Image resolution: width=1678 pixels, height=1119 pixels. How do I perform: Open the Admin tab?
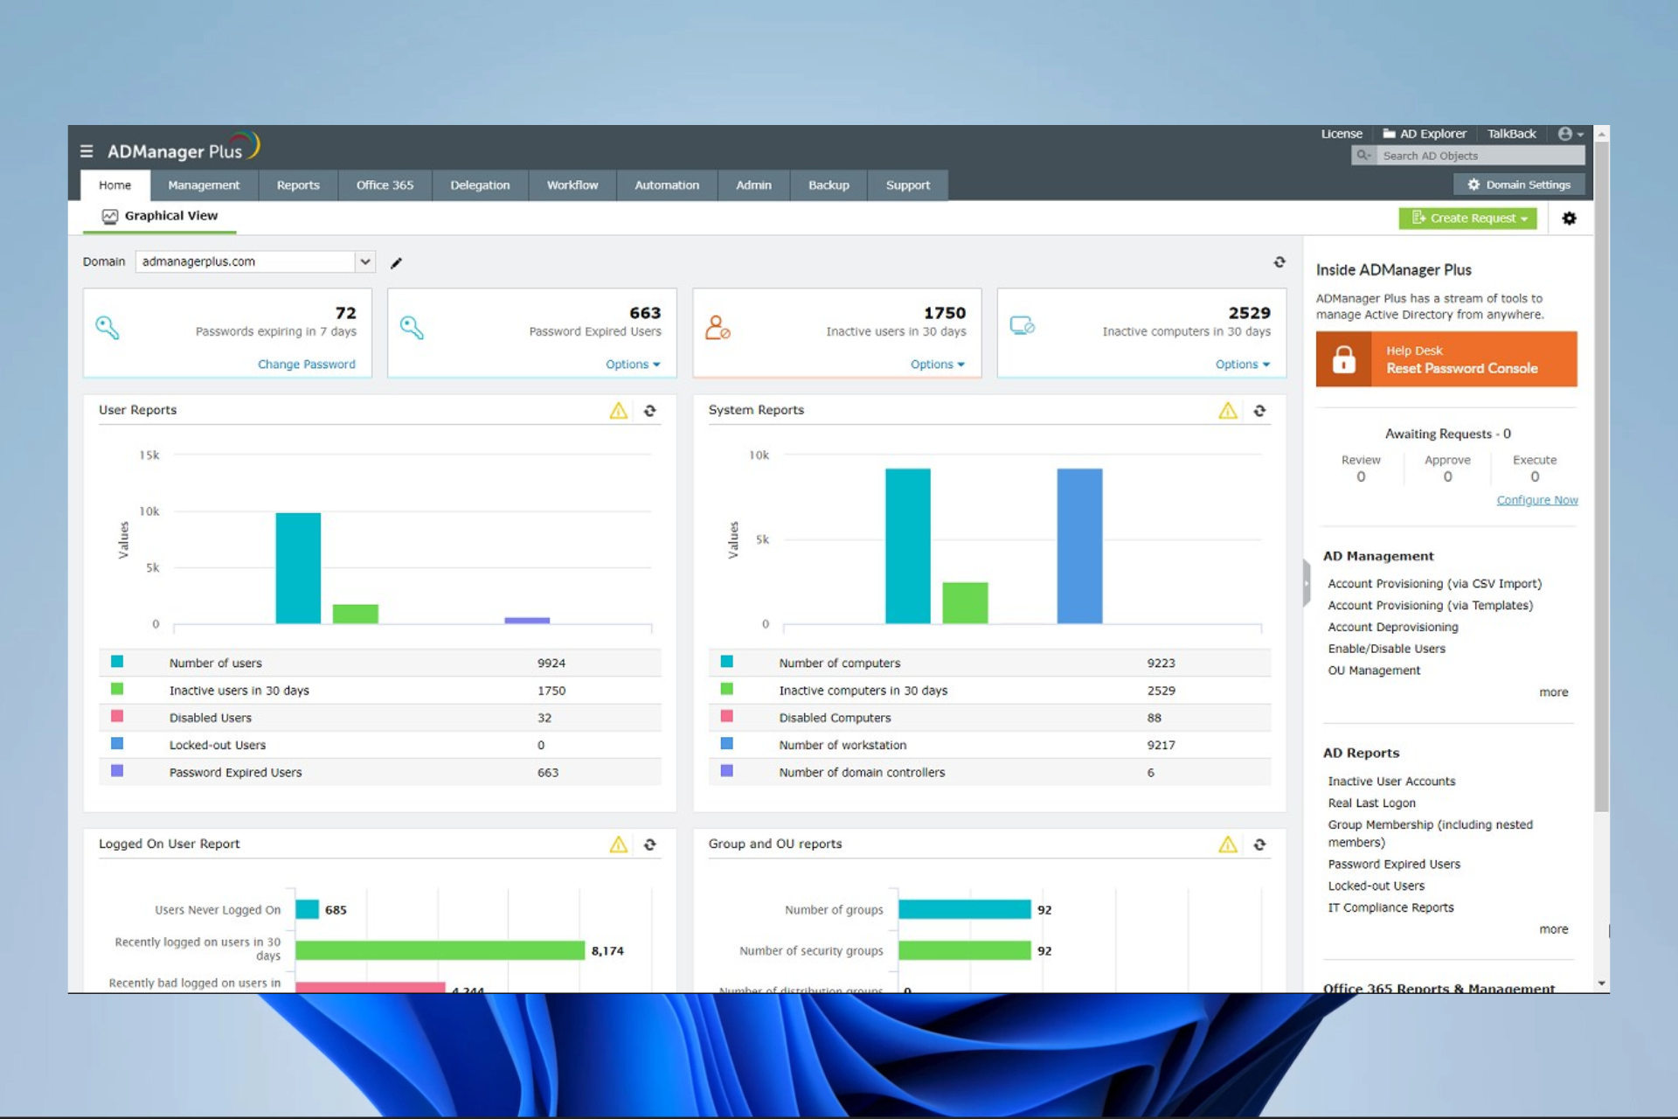coord(753,185)
